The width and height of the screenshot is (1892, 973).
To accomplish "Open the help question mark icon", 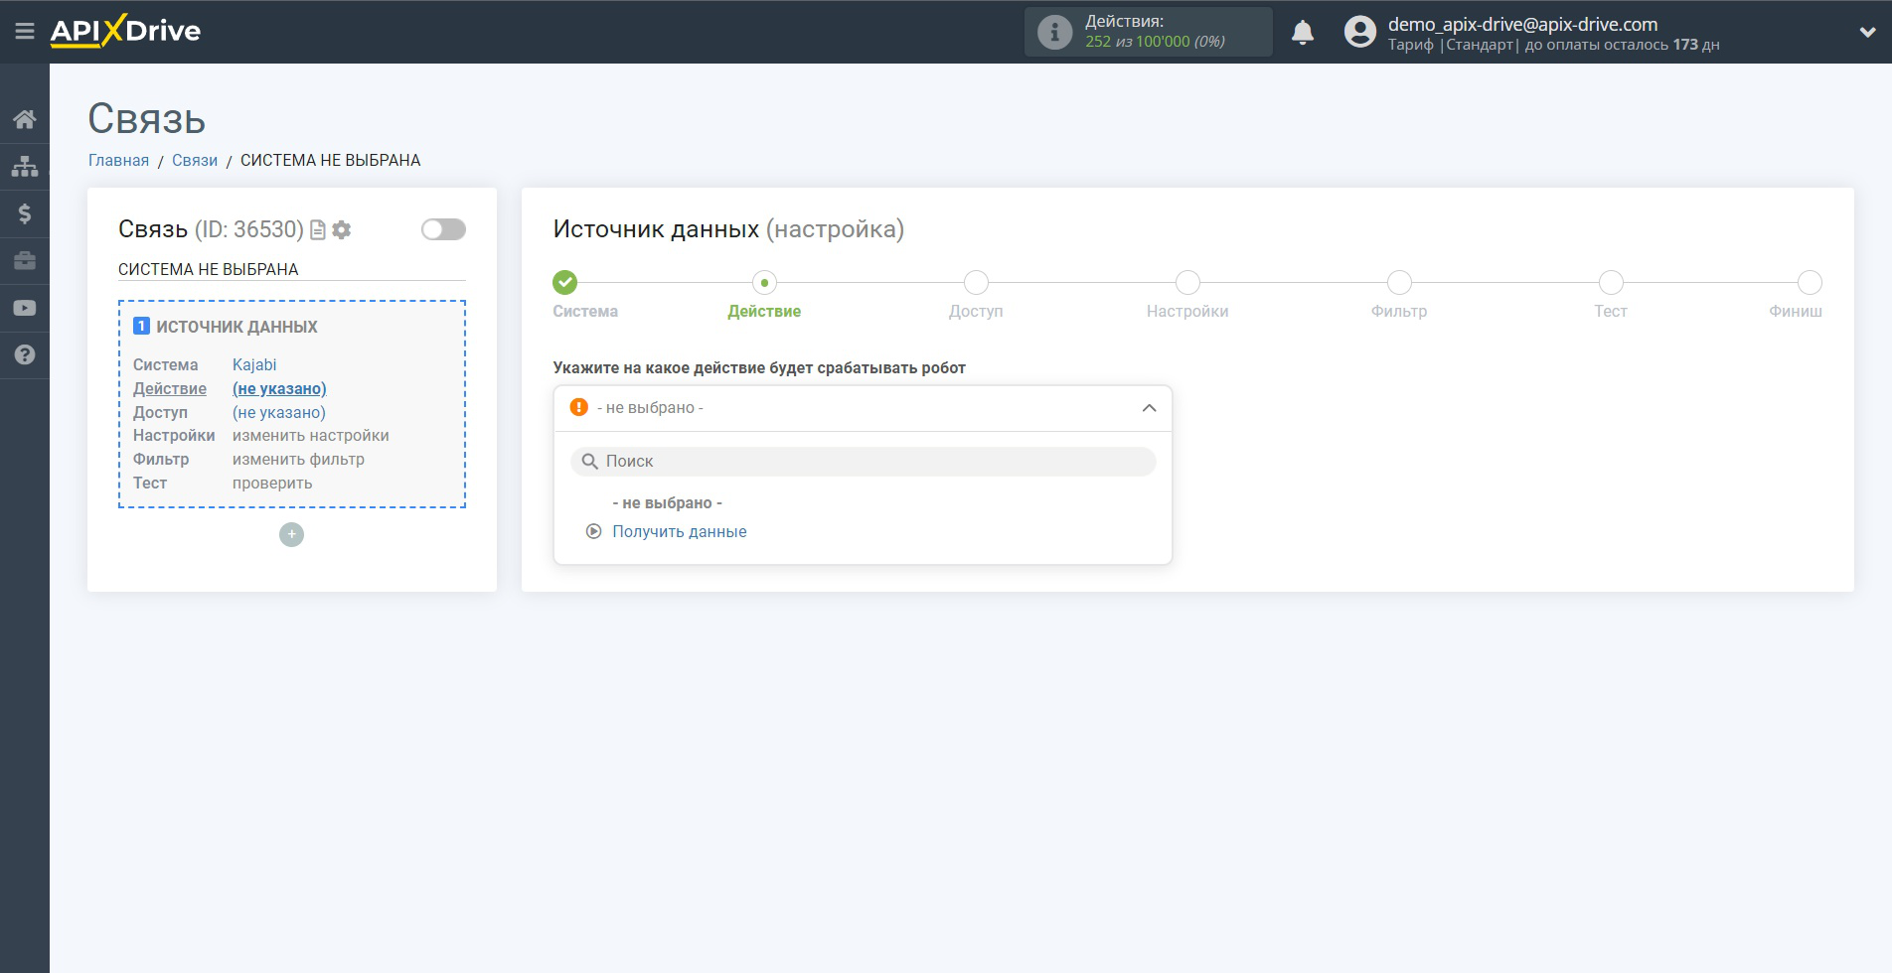I will (25, 354).
